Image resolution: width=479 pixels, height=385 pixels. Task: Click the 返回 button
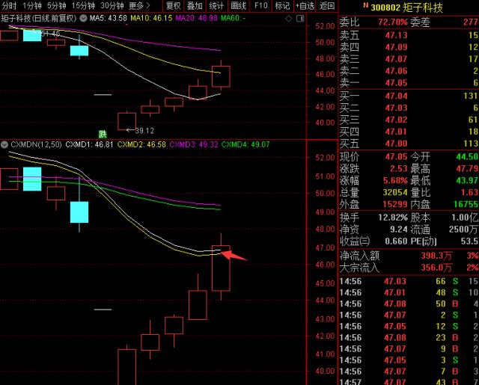pos(327,5)
